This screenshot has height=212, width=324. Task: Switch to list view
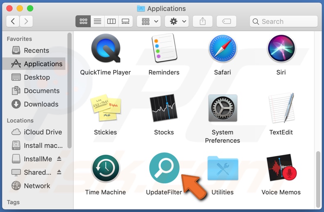click(98, 21)
